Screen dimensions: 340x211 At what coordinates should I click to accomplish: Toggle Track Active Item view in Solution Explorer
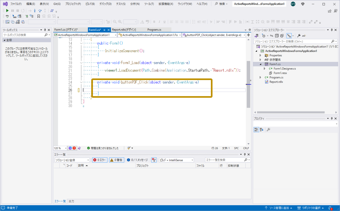[x=289, y=36]
